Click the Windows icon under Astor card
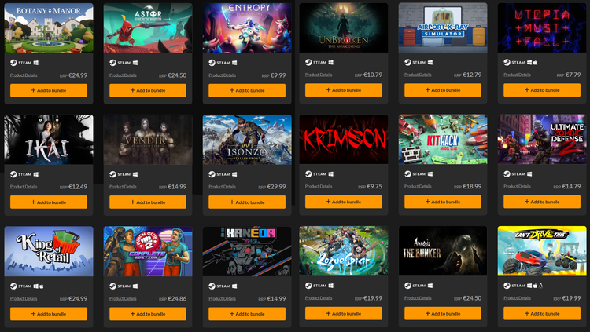The width and height of the screenshot is (590, 332). [x=135, y=63]
